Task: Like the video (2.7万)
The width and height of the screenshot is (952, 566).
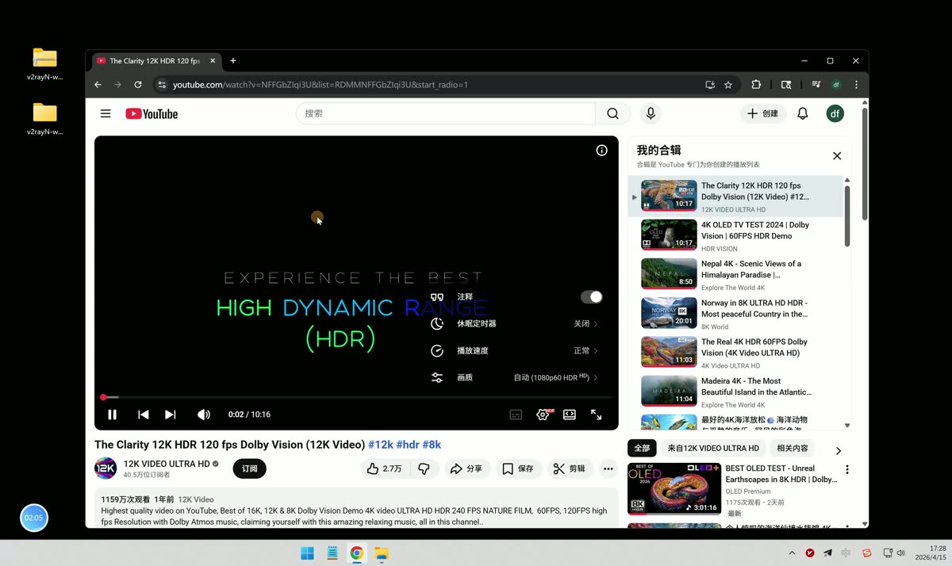Action: 385,468
